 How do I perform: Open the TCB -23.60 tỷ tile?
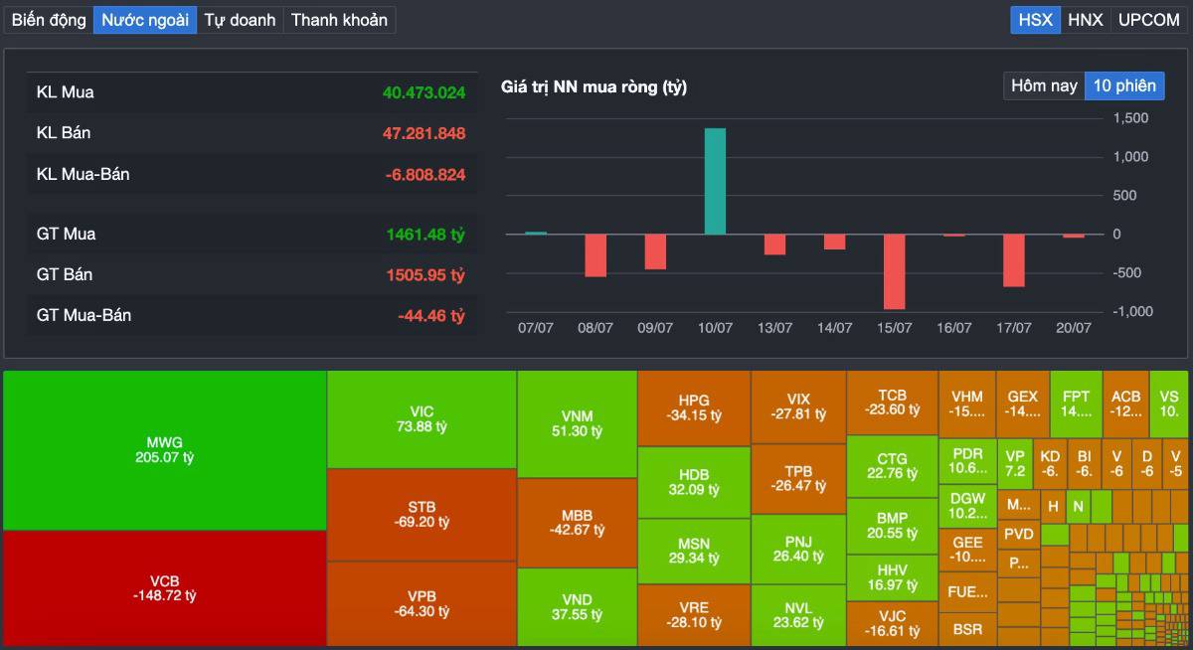click(892, 403)
